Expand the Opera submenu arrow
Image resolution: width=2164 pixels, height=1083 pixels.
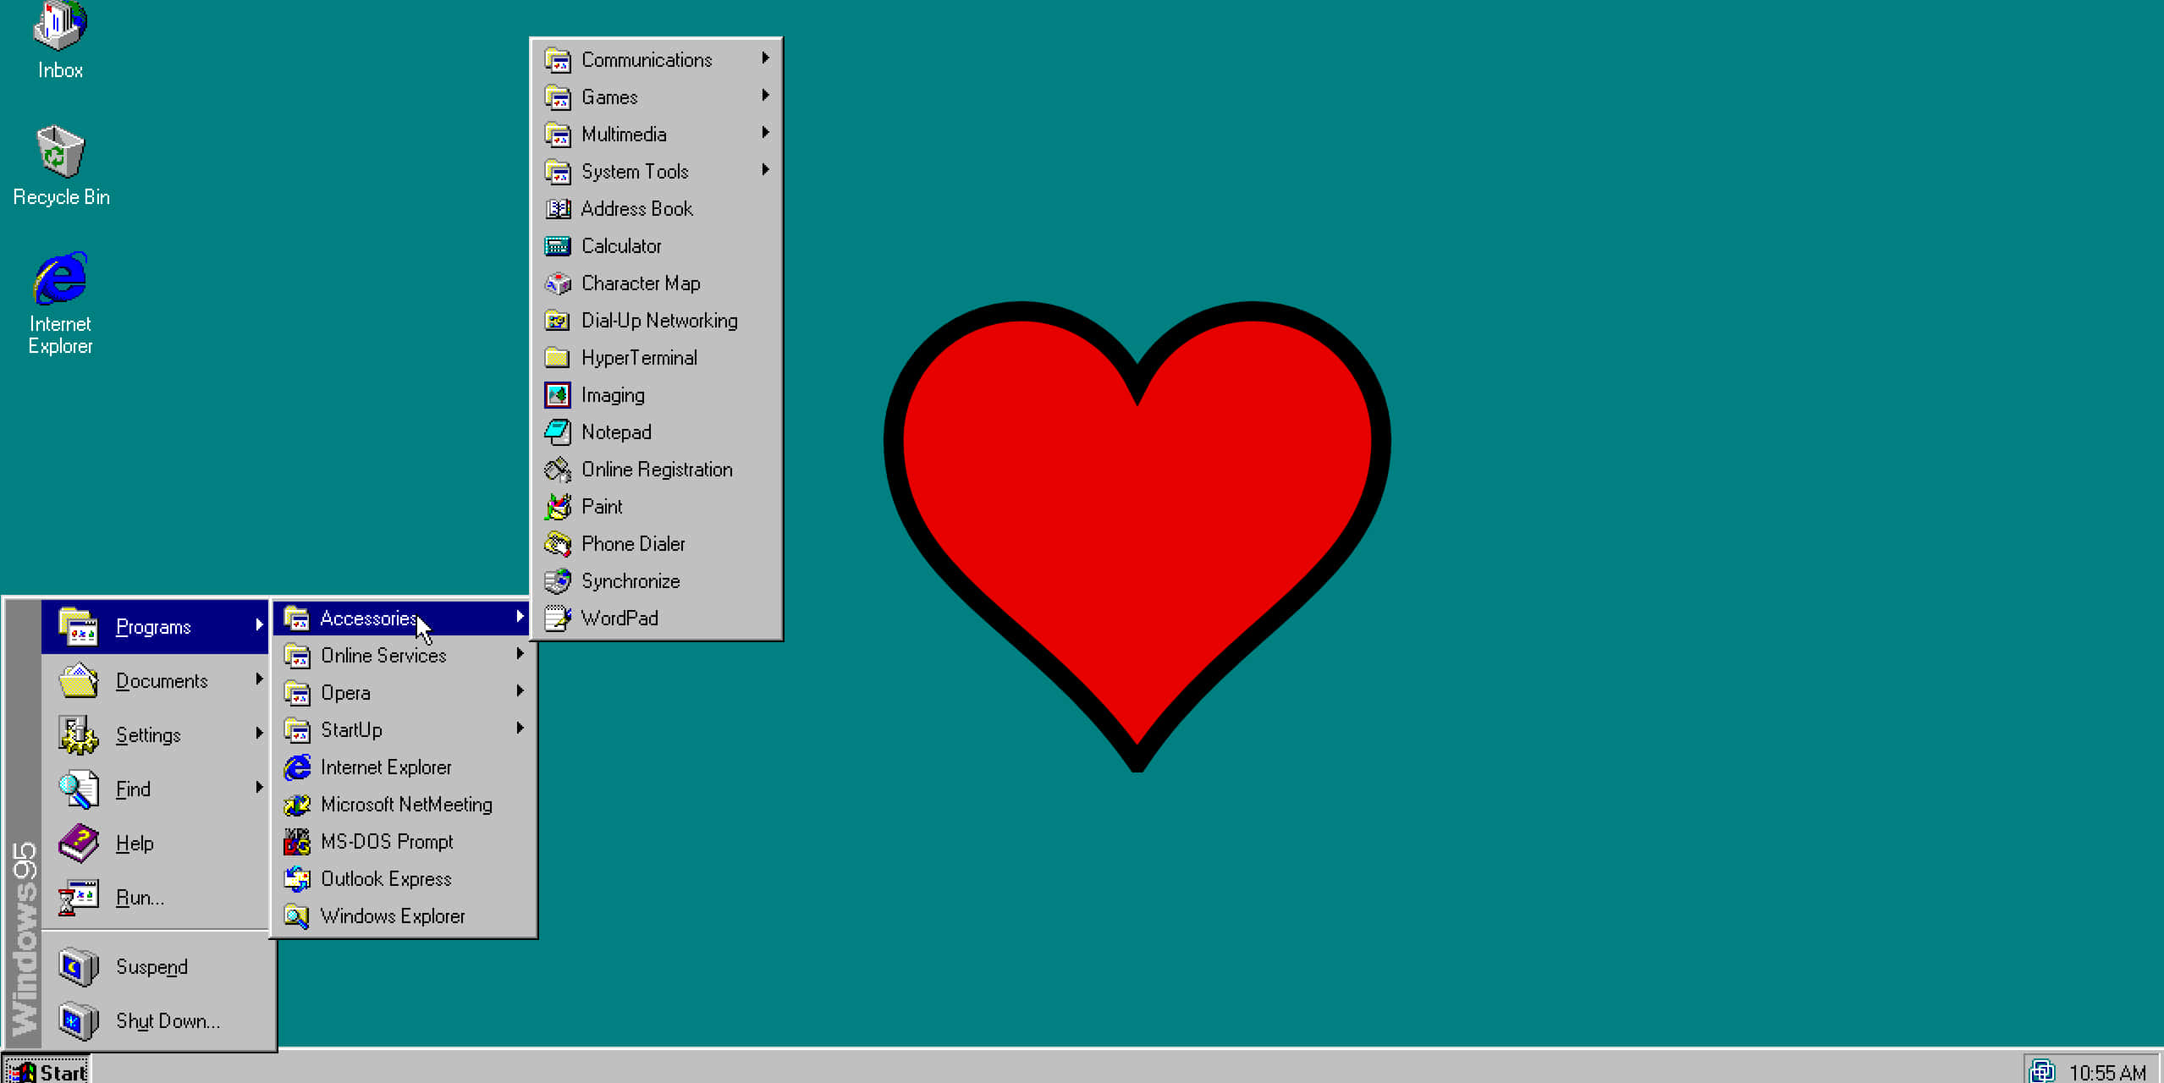(x=520, y=691)
